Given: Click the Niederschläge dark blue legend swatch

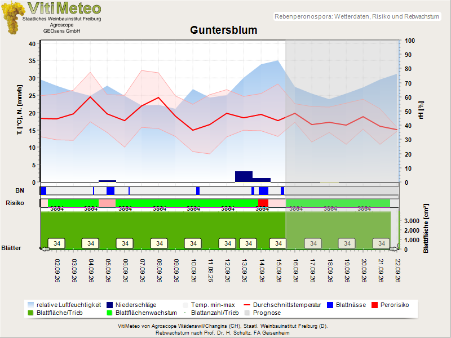Looking at the screenshot, I should point(109,305).
